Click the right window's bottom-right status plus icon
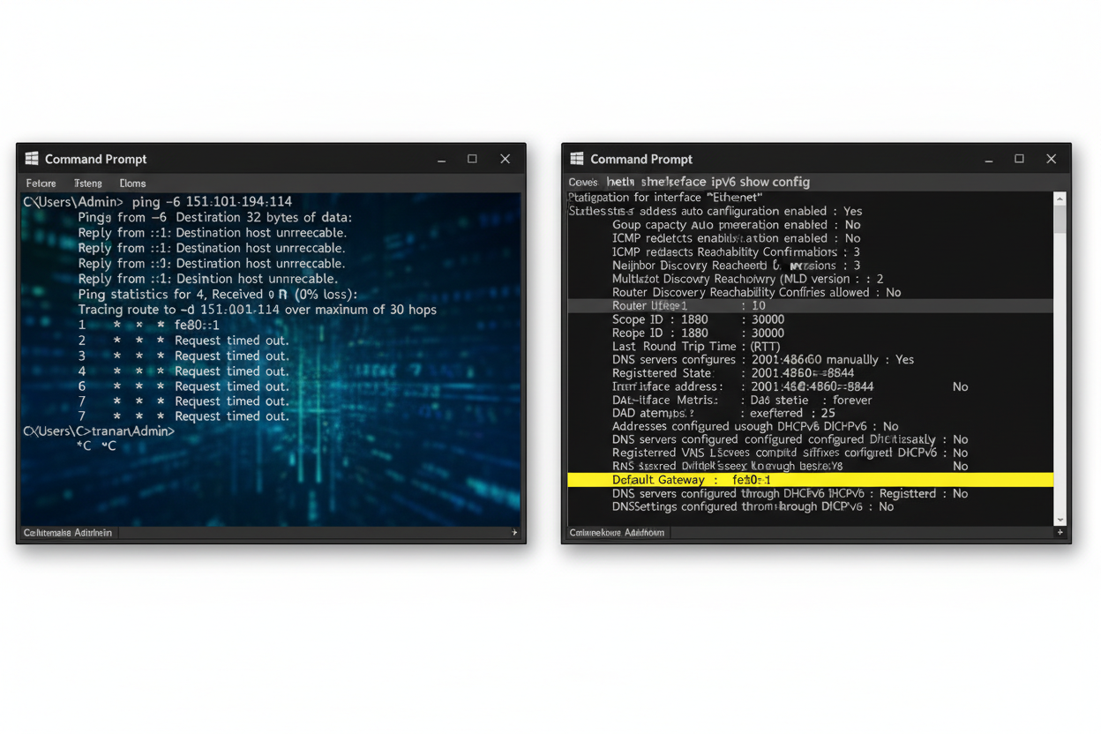 (x=1060, y=533)
